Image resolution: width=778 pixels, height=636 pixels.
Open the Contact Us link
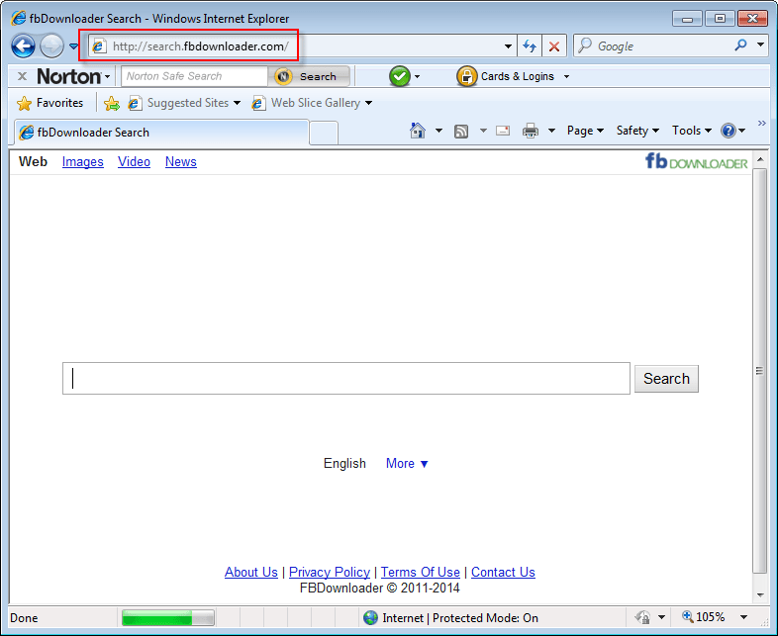(503, 572)
